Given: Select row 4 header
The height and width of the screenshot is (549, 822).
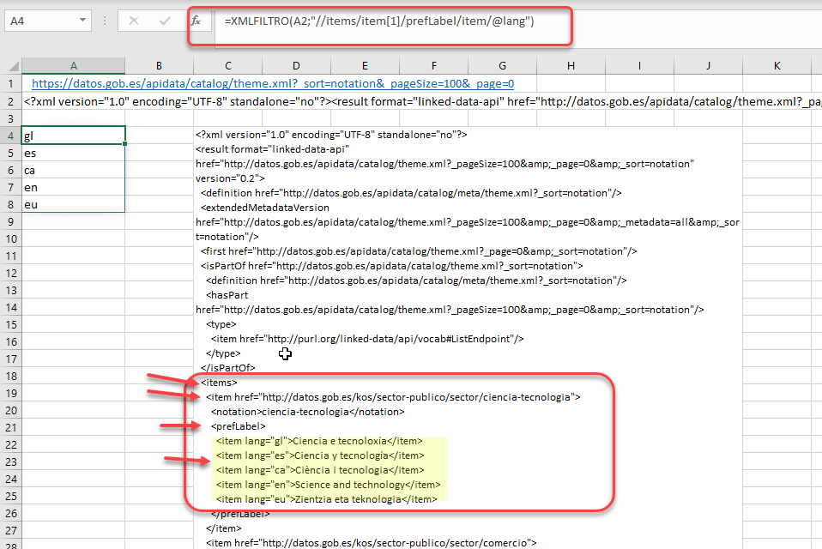Looking at the screenshot, I should (10, 136).
